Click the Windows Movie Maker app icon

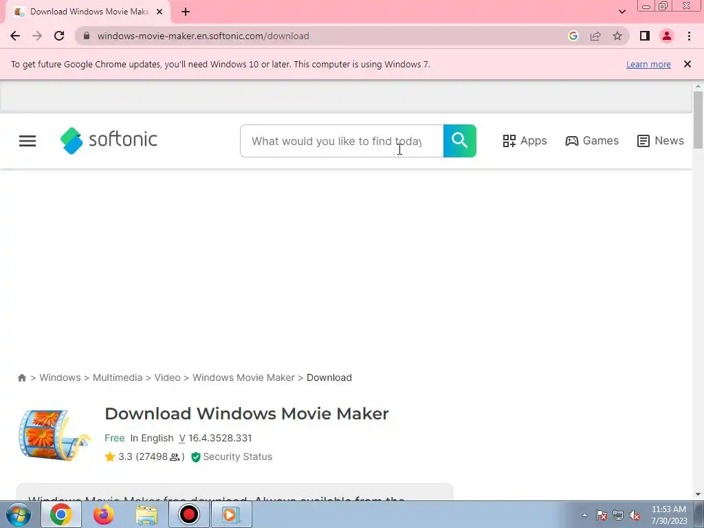tap(54, 434)
